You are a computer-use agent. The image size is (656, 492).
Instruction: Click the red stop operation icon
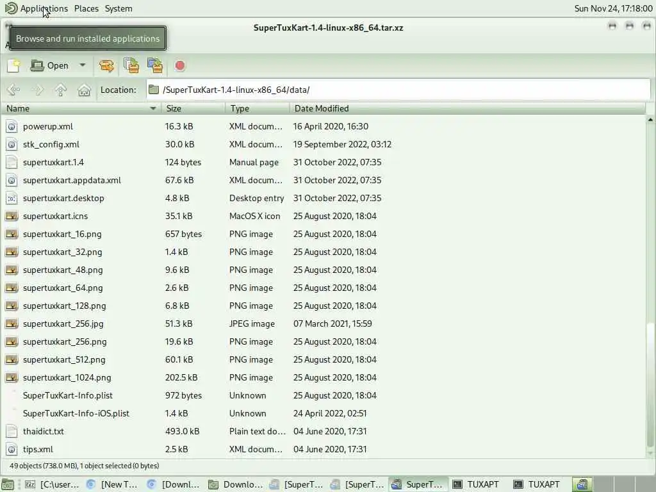[180, 66]
